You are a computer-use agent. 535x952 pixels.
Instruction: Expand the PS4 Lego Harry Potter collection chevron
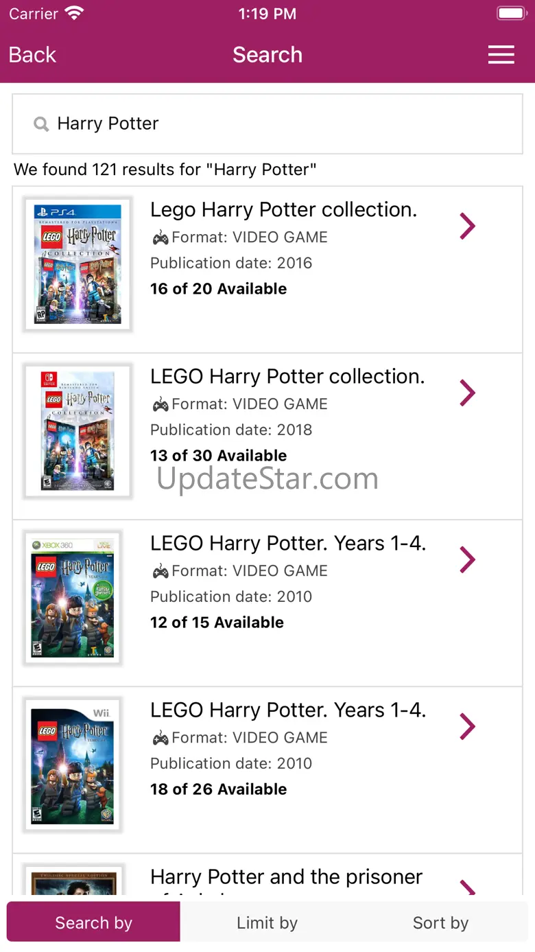pos(467,226)
